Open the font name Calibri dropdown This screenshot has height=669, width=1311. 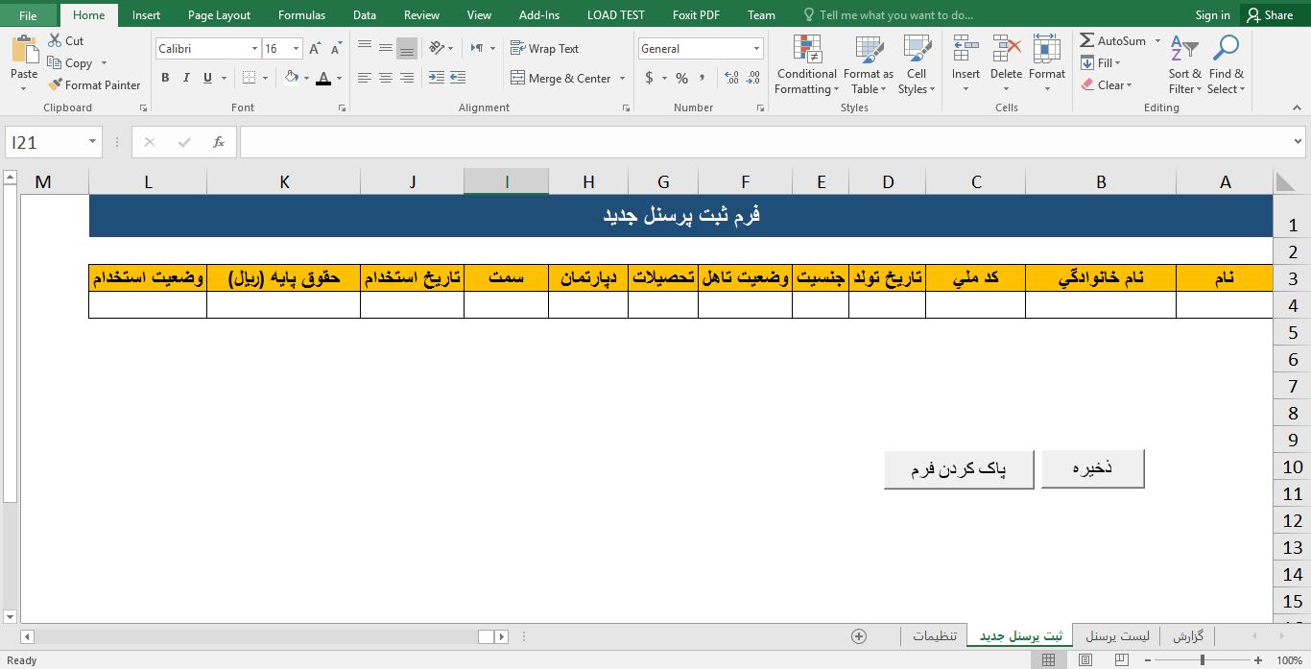[254, 49]
